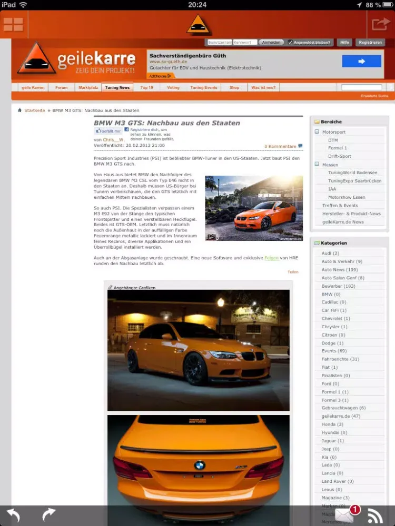Open the Shop tab
The width and height of the screenshot is (395, 526).
tap(234, 87)
